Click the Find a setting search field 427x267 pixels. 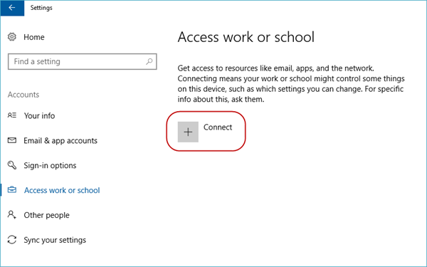pyautogui.click(x=83, y=61)
